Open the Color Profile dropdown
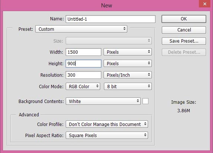The height and width of the screenshot is (153, 213). (107, 124)
